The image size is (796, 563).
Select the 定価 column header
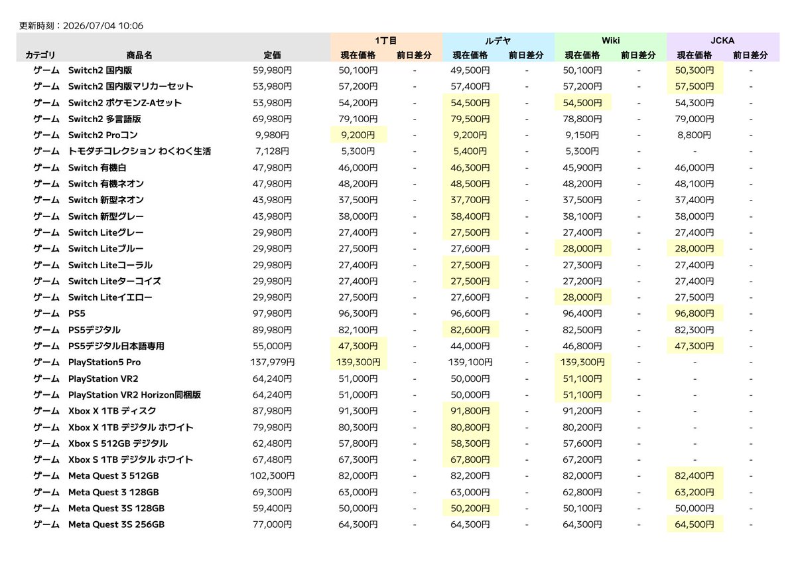point(273,55)
